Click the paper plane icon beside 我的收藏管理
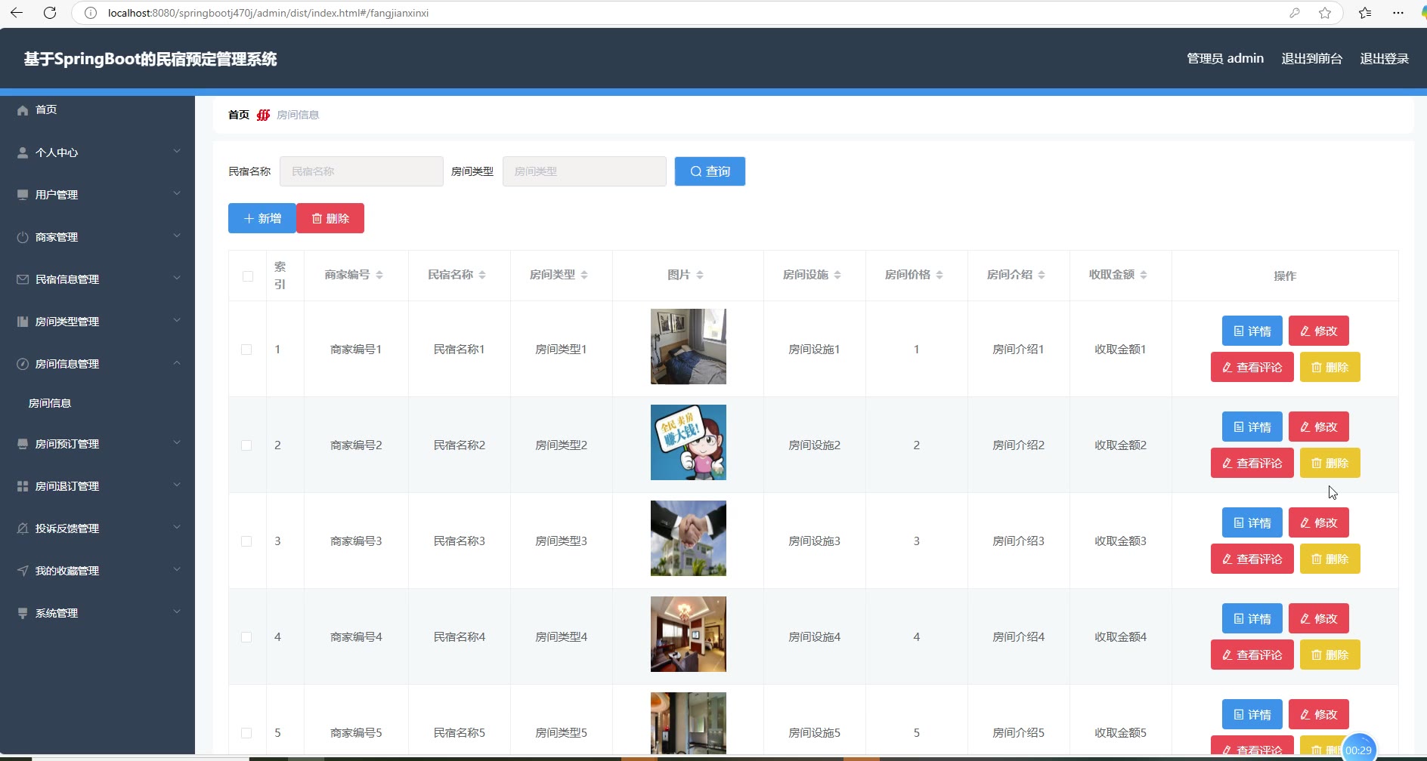The image size is (1427, 761). tap(23, 571)
